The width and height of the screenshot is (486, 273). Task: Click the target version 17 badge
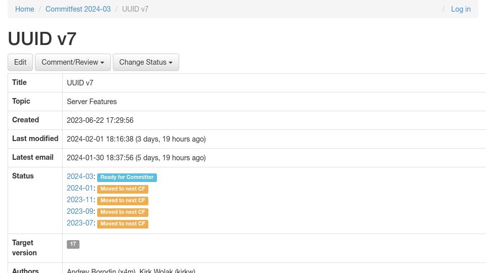[73, 244]
